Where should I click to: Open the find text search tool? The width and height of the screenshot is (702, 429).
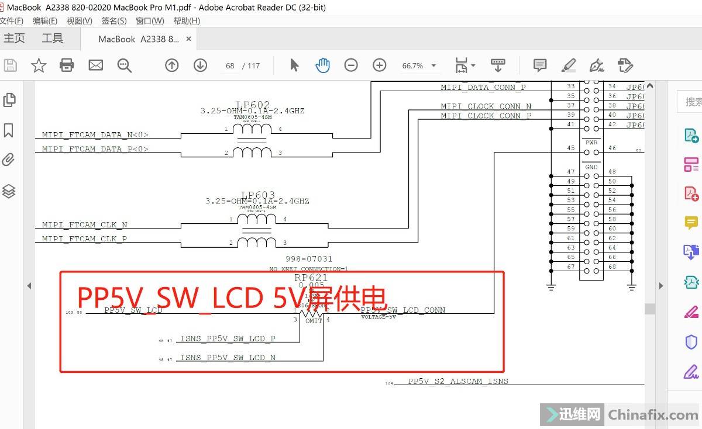click(x=124, y=65)
